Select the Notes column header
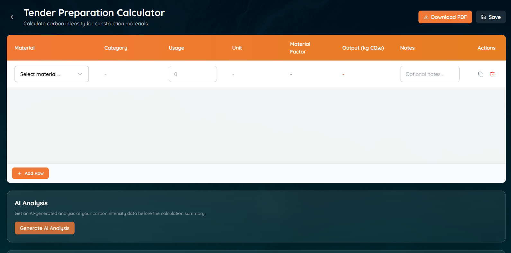 407,48
